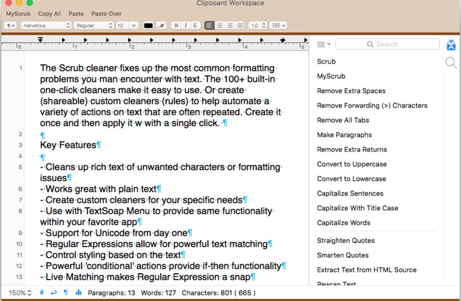Toggle line numbers with the # icon

(42, 293)
